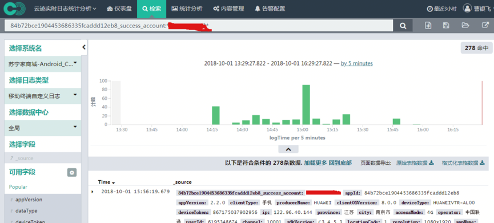Select the dataType field in the list
The width and height of the screenshot is (494, 223).
[x=26, y=210]
